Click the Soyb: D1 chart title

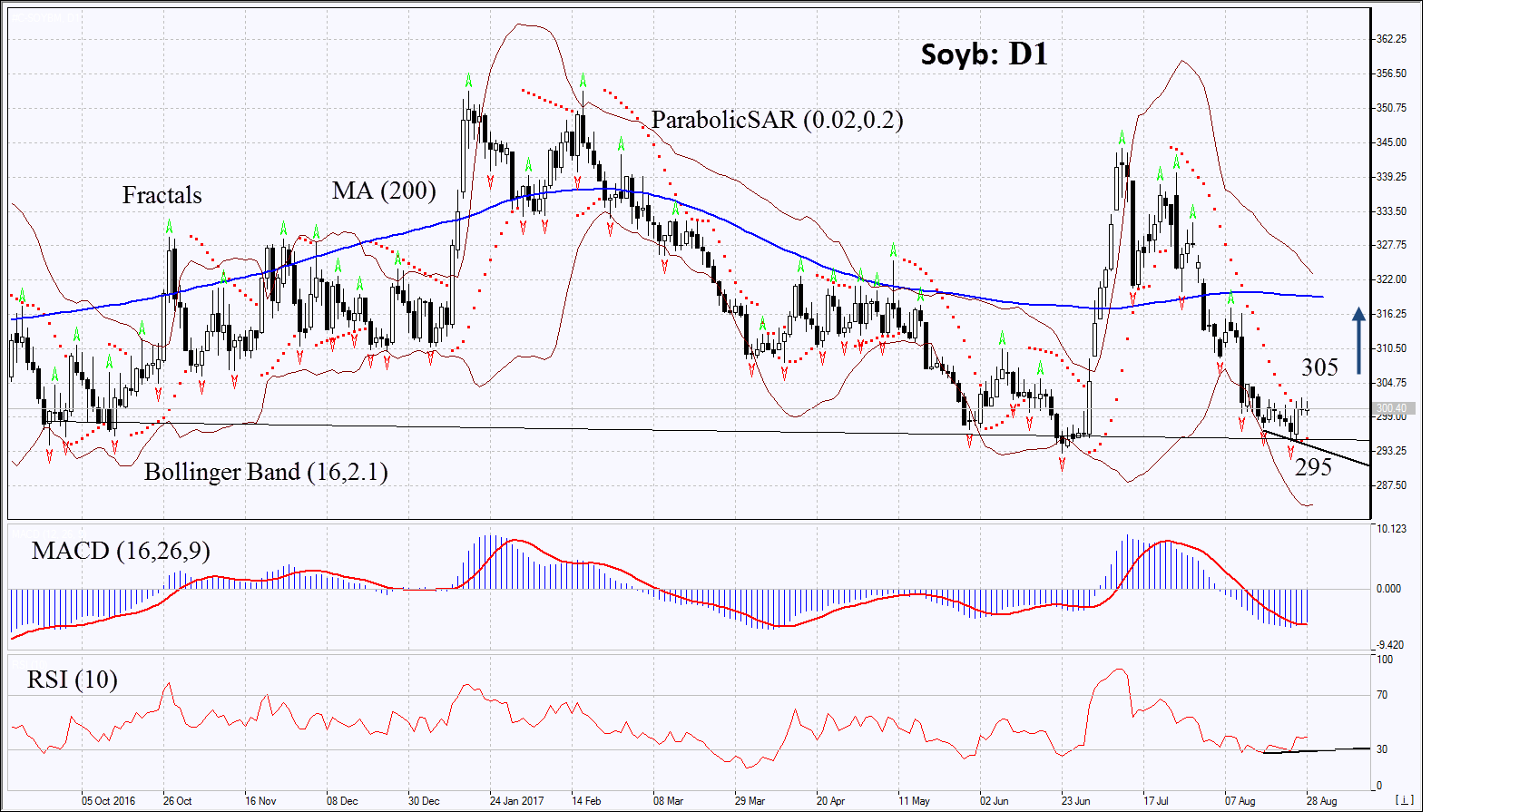(x=984, y=54)
